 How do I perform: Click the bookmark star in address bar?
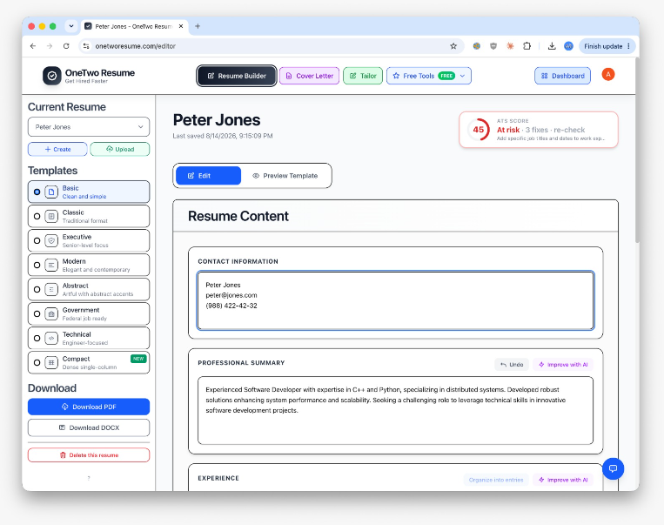coord(453,46)
